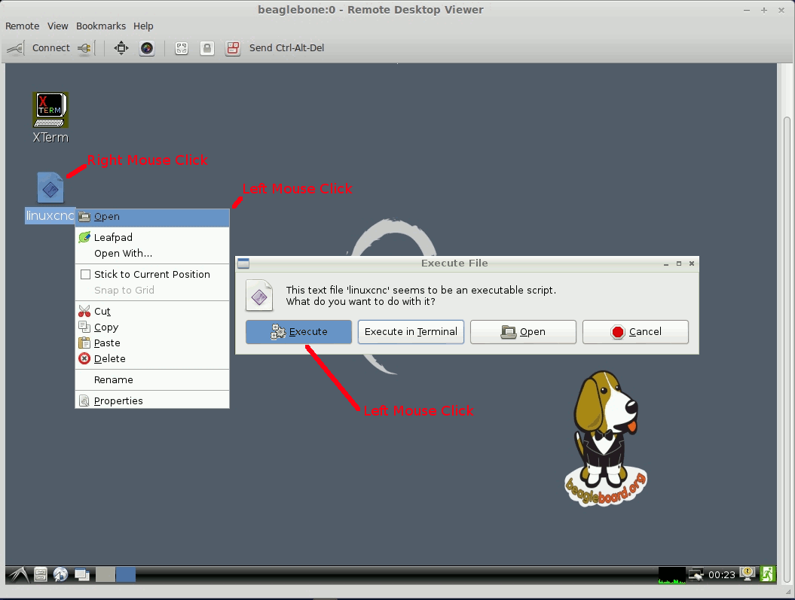
Task: Click the Connect toolbar label
Action: pyautogui.click(x=51, y=48)
